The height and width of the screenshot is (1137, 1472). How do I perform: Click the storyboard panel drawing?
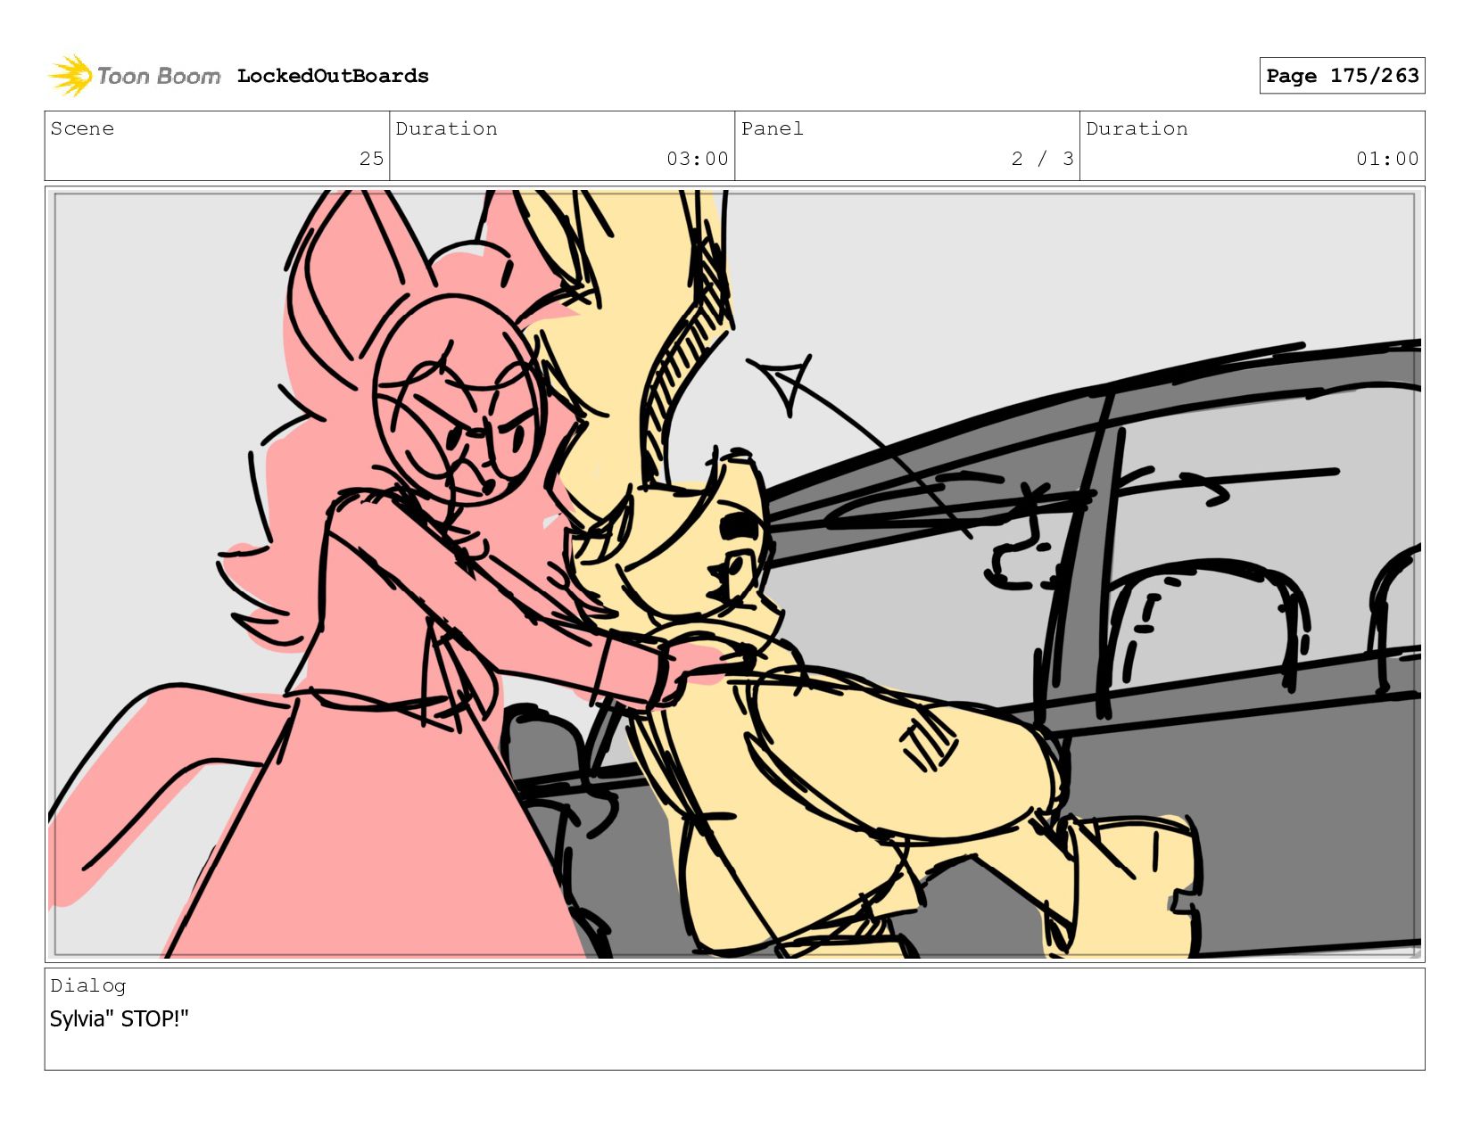click(734, 573)
